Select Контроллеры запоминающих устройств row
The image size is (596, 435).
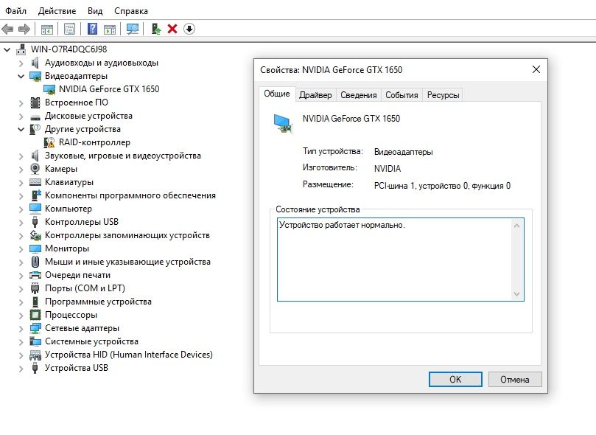coord(127,235)
